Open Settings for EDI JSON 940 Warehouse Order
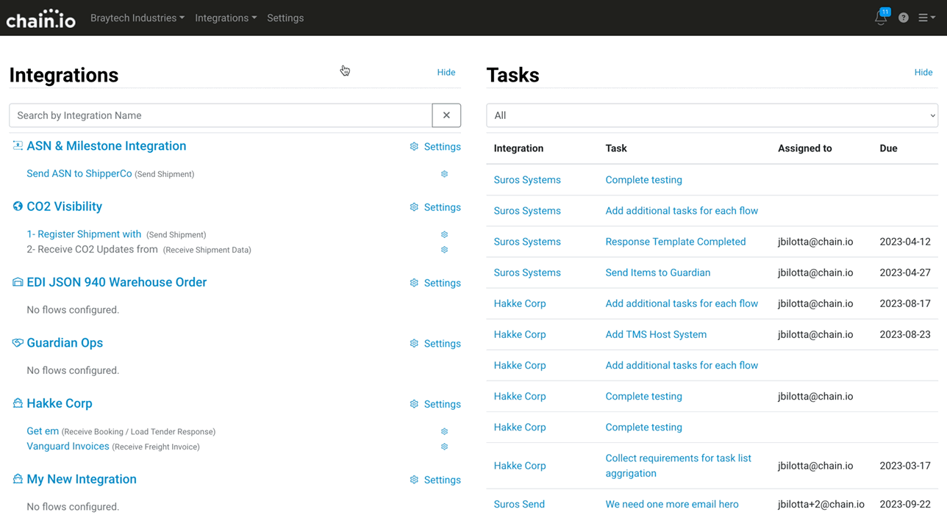Image resolution: width=947 pixels, height=515 pixels. pyautogui.click(x=435, y=283)
